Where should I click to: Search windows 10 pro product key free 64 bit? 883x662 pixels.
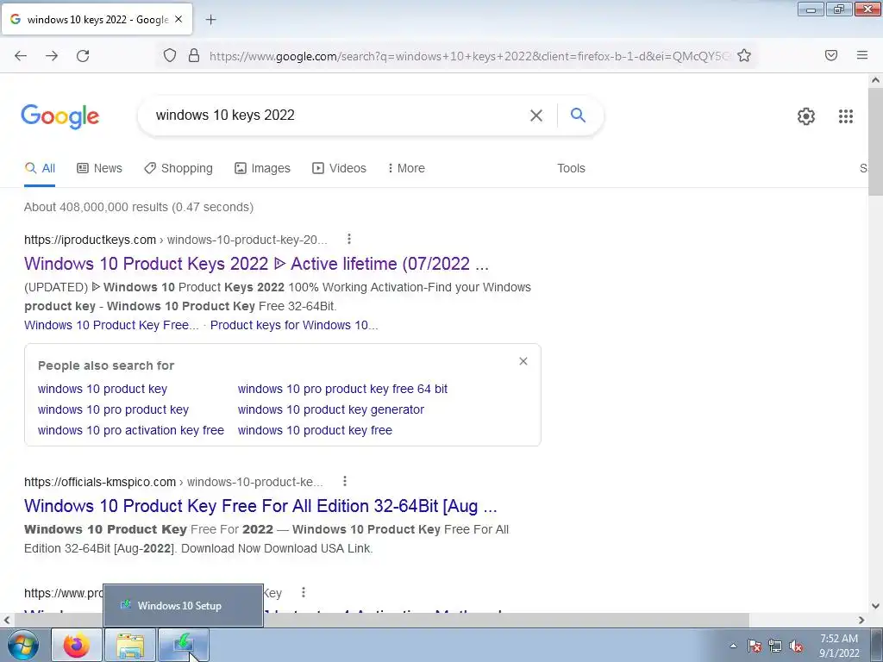pos(342,389)
